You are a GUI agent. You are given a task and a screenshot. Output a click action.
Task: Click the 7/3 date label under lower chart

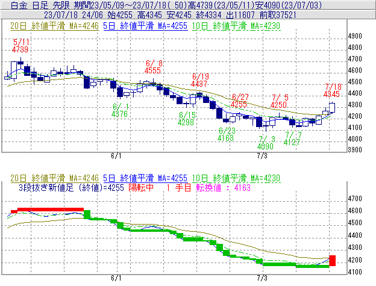[x=262, y=278]
